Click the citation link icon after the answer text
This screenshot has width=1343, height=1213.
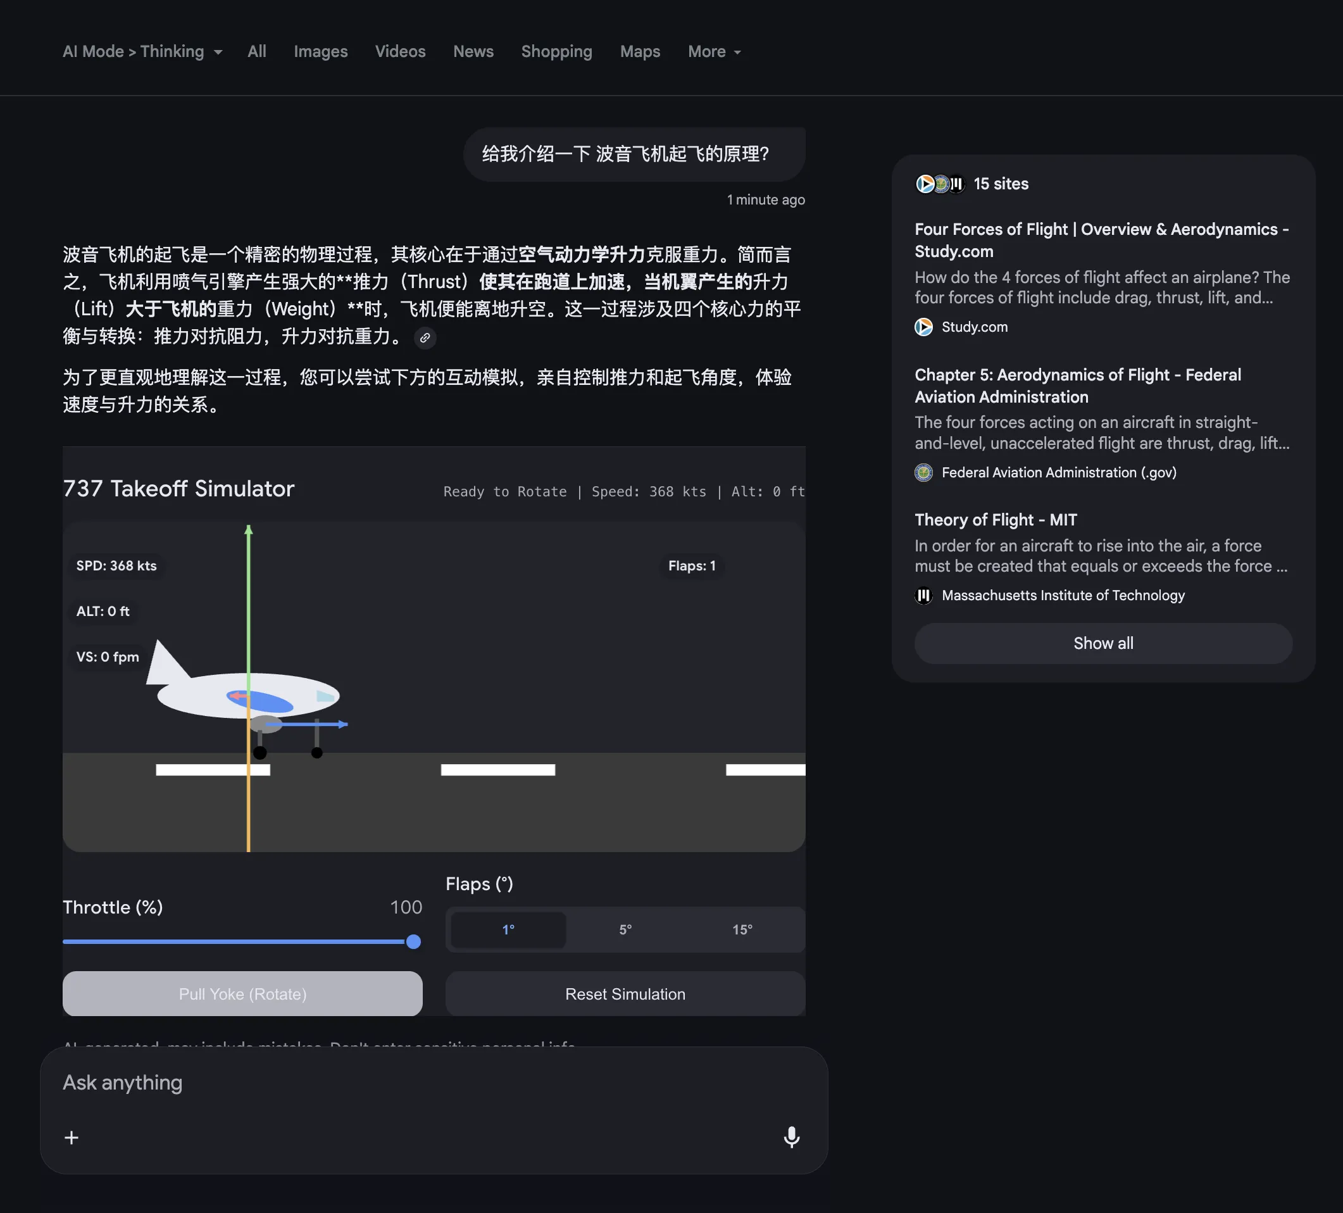point(425,339)
